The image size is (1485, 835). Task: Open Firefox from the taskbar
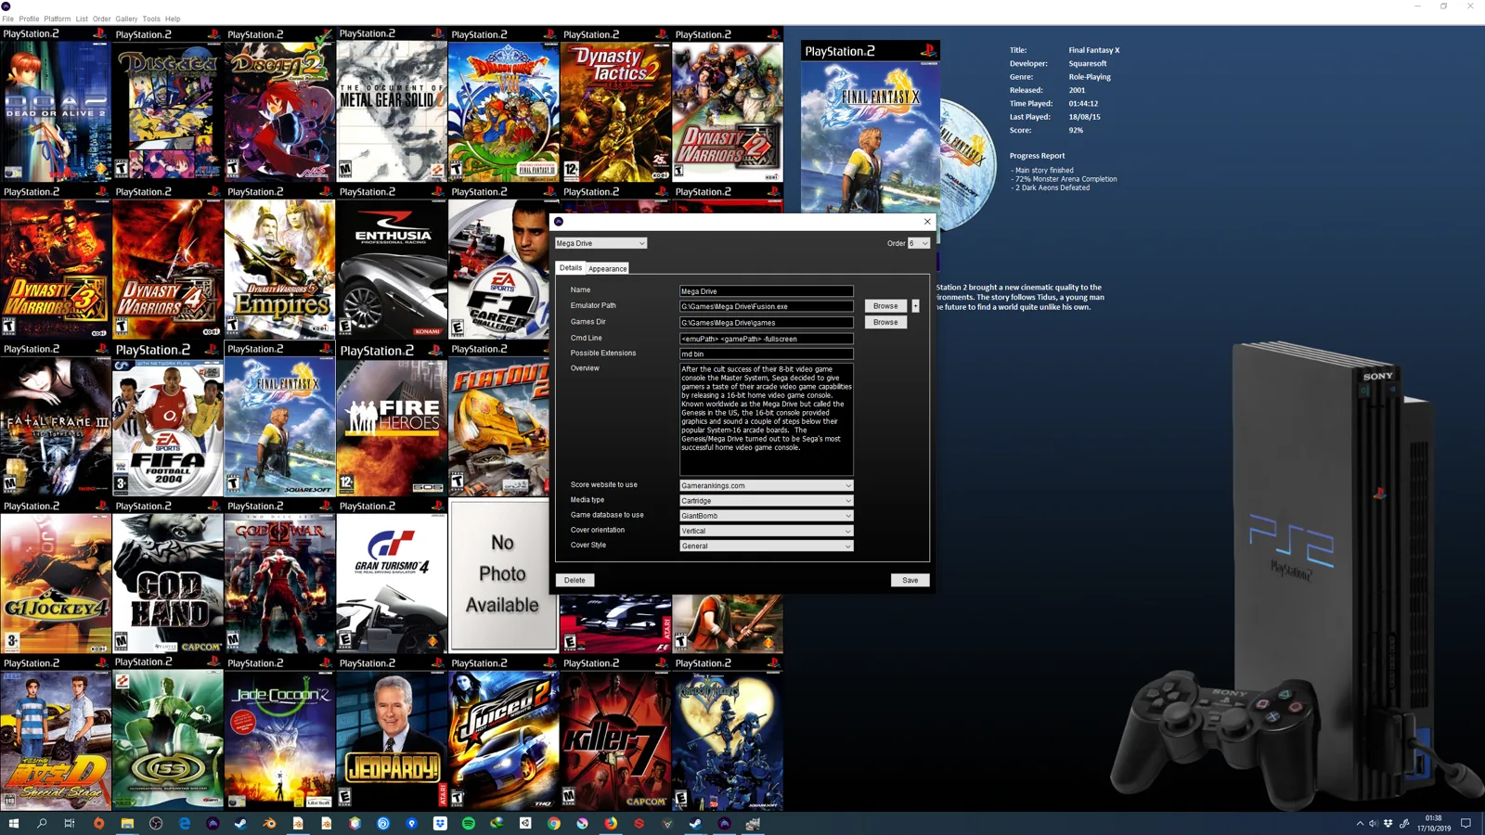[x=611, y=823]
